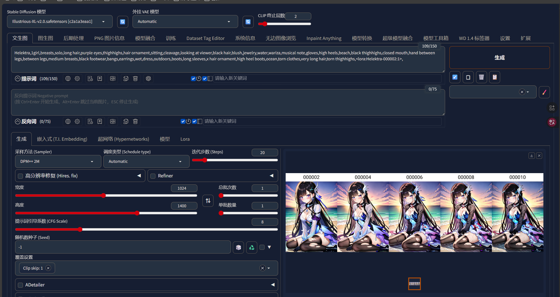560x297 pixels.
Task: Click the Steps slider track
Action: 235,160
